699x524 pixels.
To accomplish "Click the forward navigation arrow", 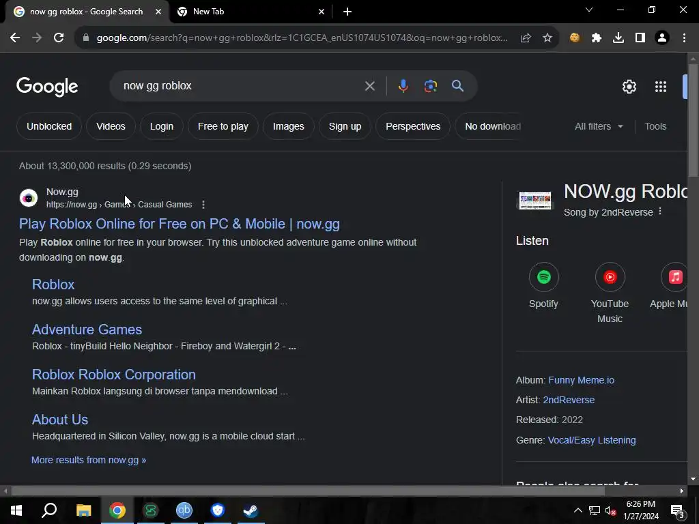I will pyautogui.click(x=37, y=38).
